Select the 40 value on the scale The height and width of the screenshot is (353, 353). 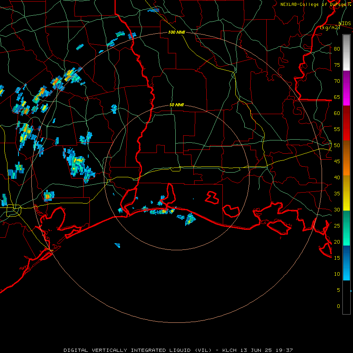pos(337,178)
